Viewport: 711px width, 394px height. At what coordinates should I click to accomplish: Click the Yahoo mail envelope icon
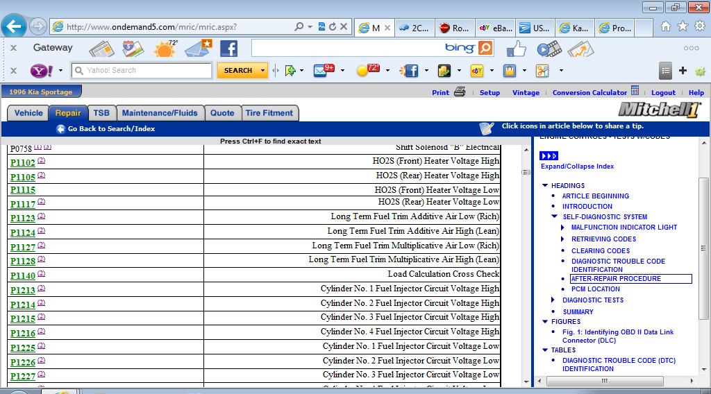[320, 70]
